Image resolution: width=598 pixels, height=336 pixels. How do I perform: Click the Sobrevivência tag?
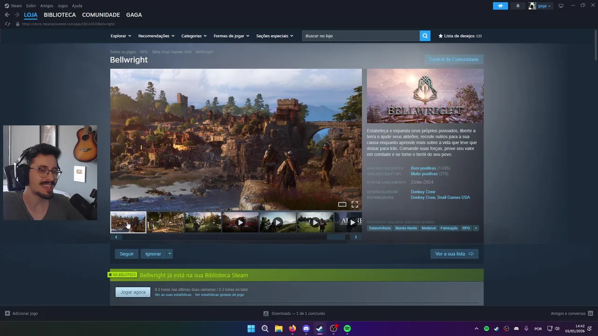[x=380, y=228]
